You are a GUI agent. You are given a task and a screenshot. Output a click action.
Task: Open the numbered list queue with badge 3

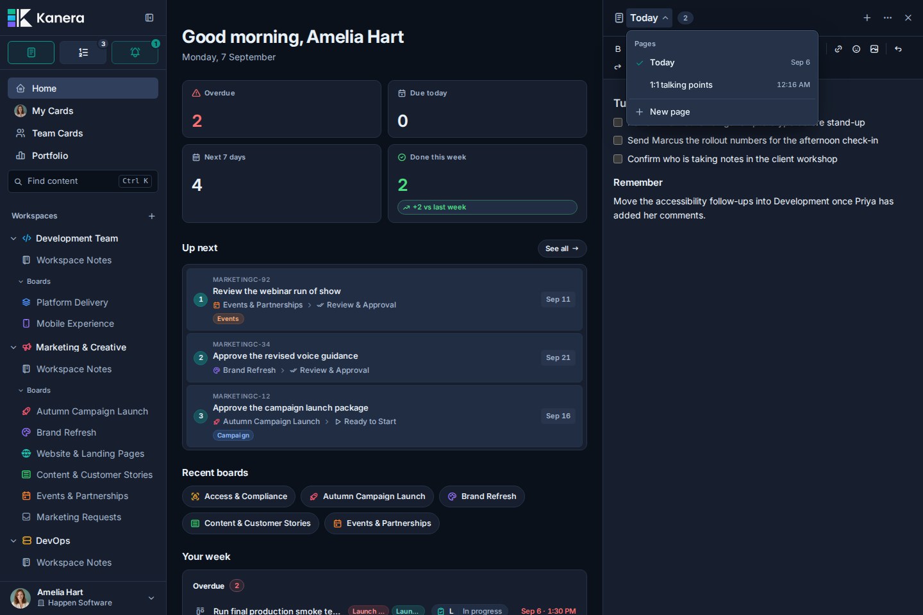coord(83,53)
